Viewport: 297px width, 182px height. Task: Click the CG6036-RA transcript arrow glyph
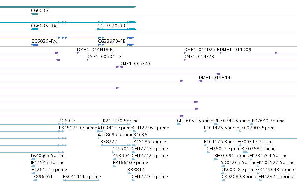pos(35,29)
